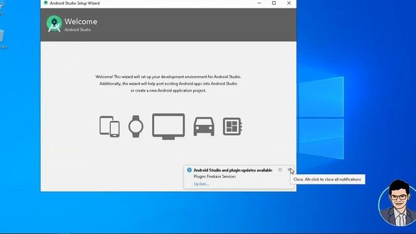Click the Android TV screen icon
The image size is (416, 234).
(x=168, y=127)
